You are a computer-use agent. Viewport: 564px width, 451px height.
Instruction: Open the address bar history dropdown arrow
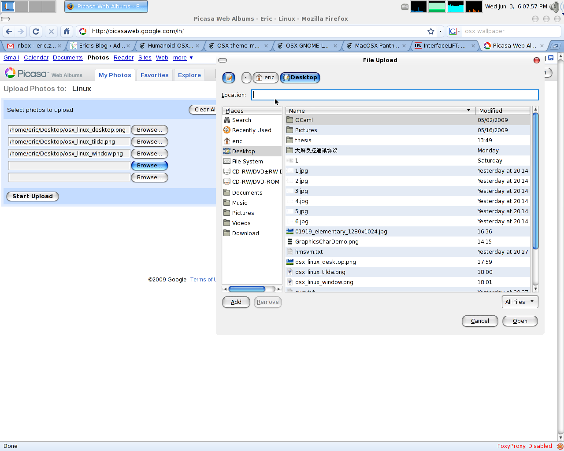click(440, 31)
